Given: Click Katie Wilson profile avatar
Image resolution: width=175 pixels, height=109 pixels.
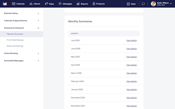Looking at the screenshot, I should [153, 4].
